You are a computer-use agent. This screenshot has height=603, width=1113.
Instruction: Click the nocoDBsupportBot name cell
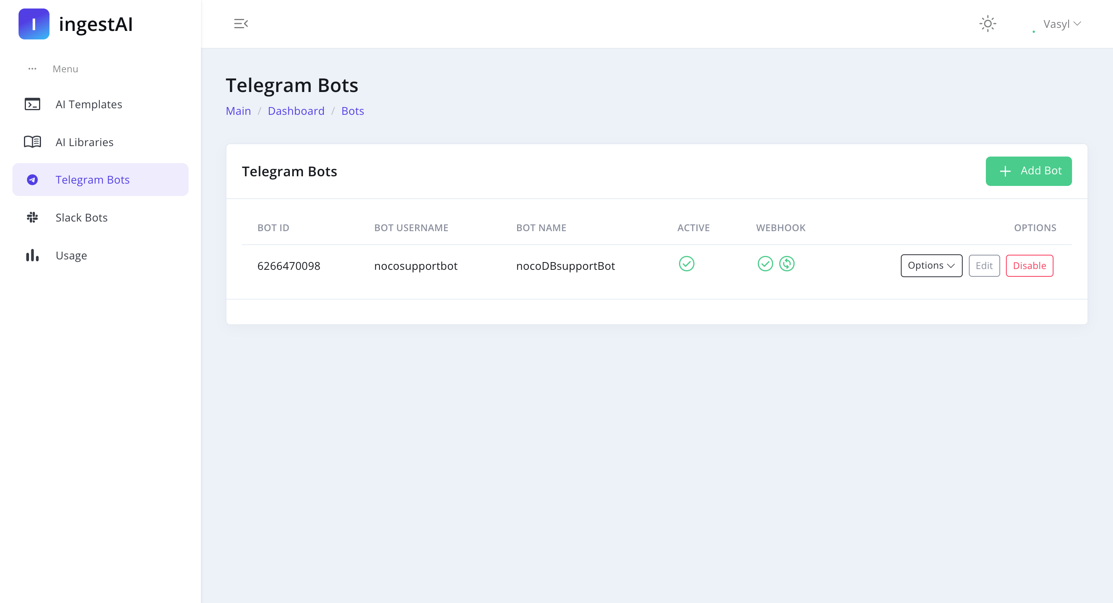click(565, 266)
